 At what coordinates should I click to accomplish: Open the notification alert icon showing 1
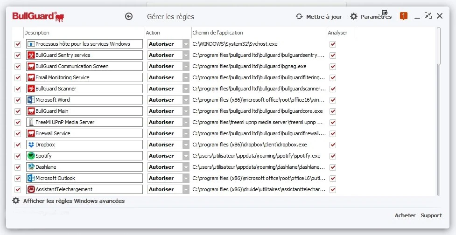pos(404,16)
